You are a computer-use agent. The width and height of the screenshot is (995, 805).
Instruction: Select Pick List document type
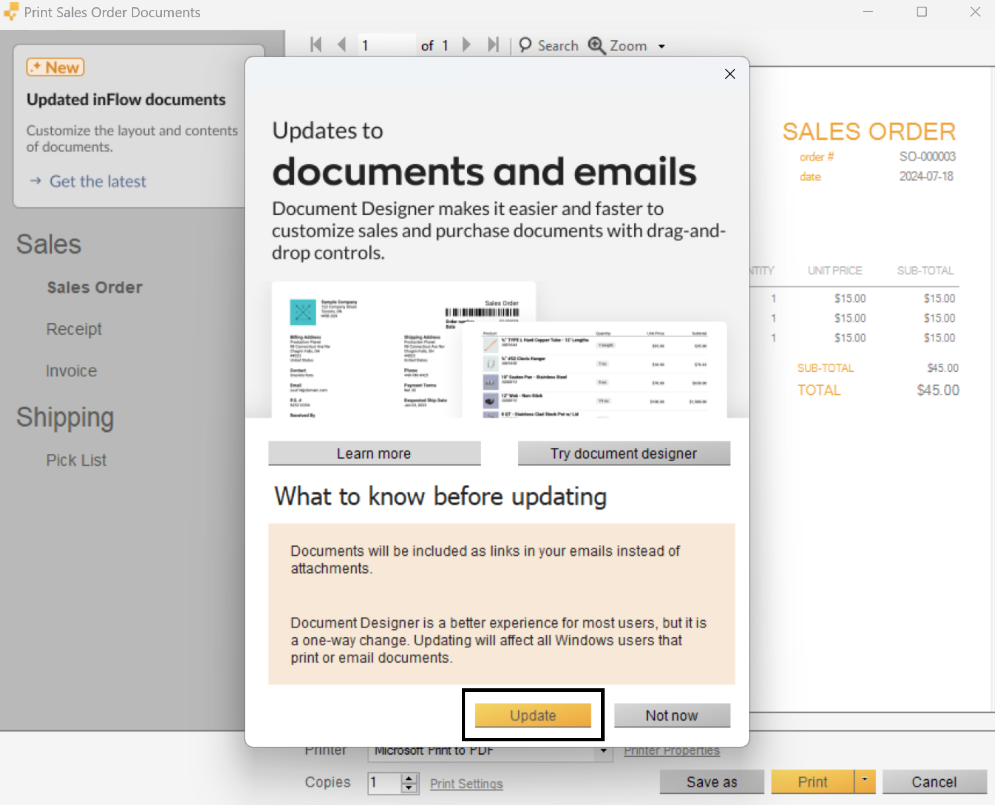[x=76, y=460]
